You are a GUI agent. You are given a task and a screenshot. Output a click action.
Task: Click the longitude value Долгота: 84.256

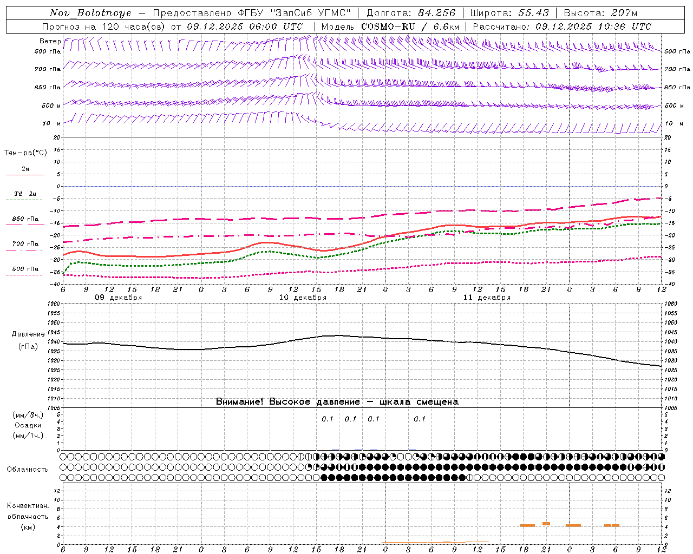click(411, 13)
